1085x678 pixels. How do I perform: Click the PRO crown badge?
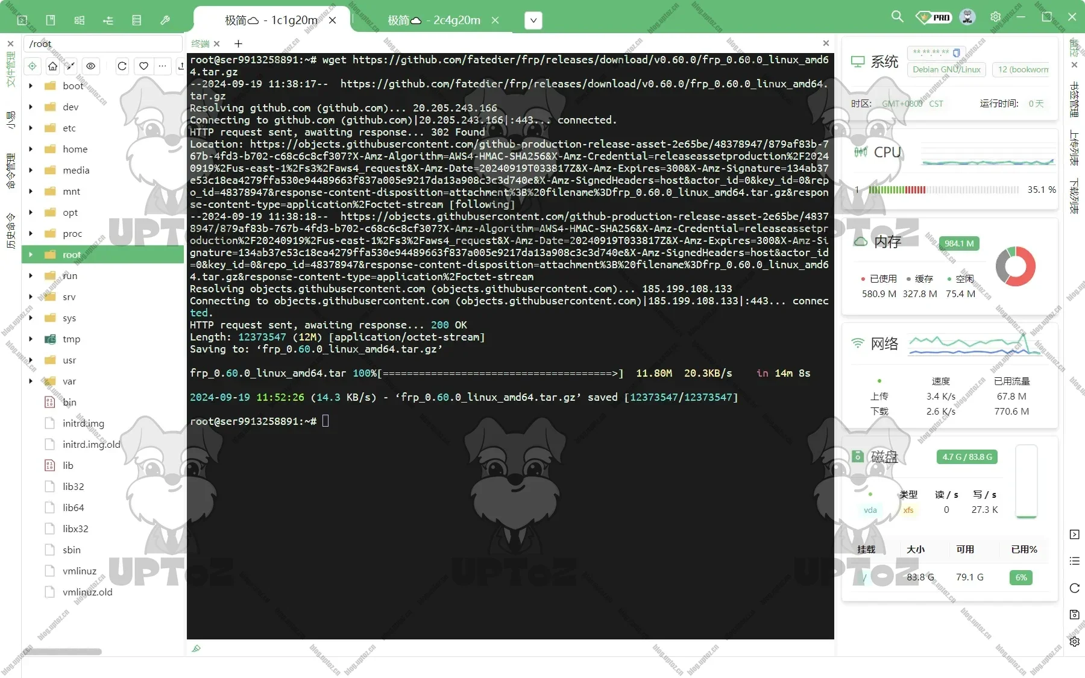[933, 17]
